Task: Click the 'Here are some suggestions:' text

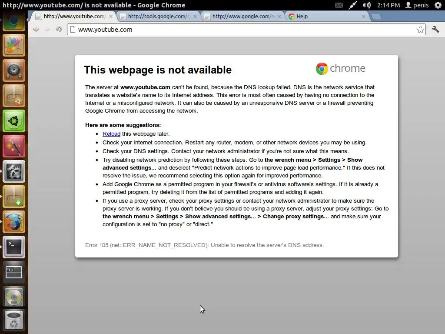Action: [123, 125]
